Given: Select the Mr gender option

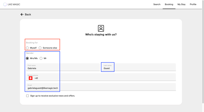Looking at the screenshot, I should [x=41, y=58].
